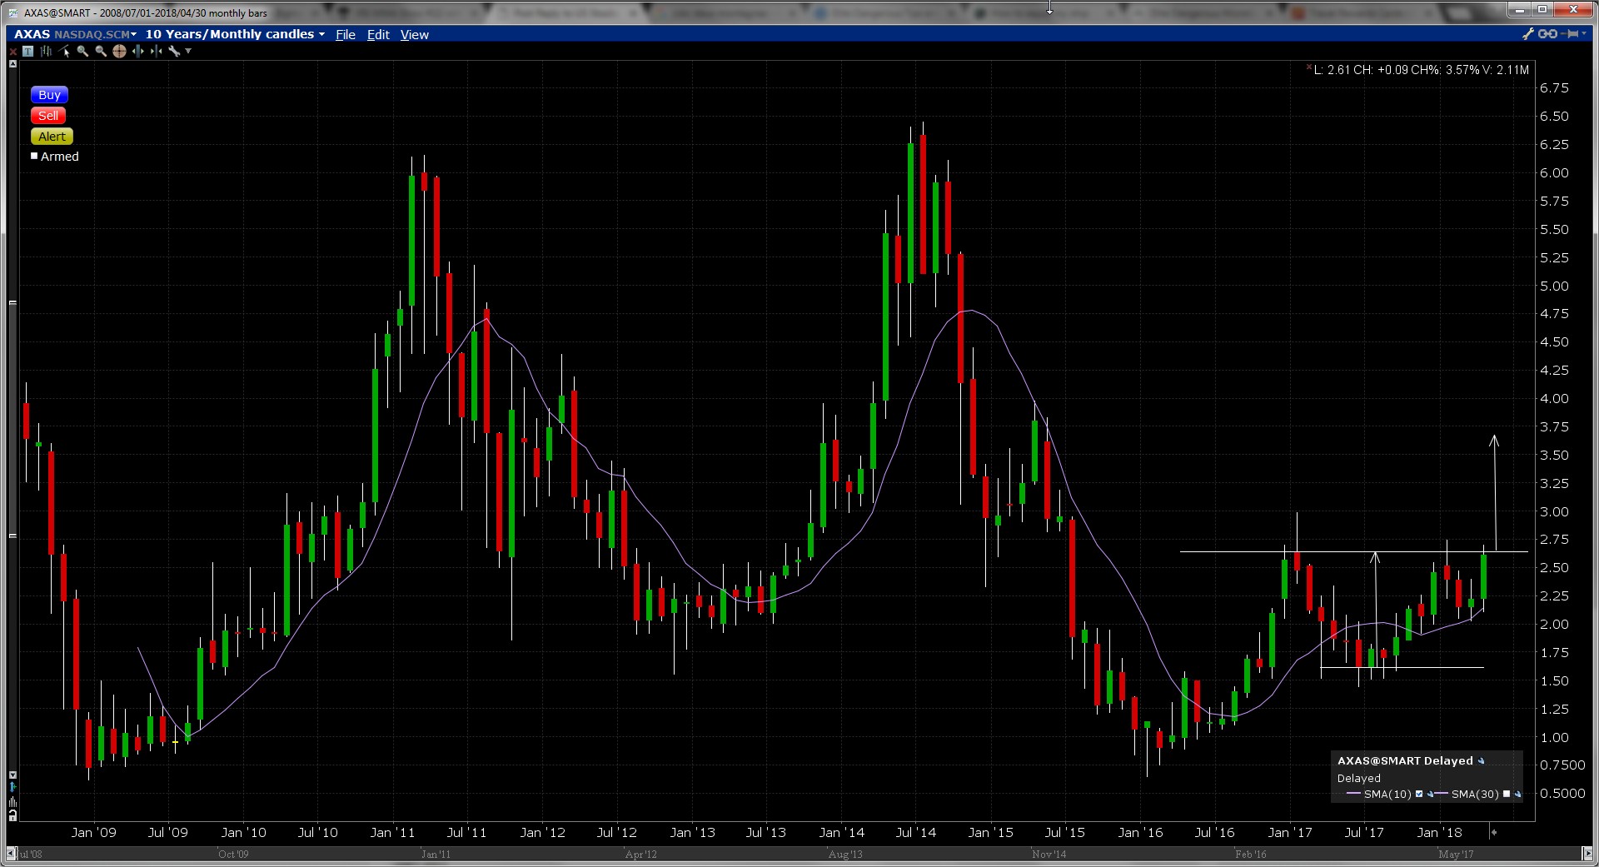Select the text annotation T tool
This screenshot has width=1599, height=867.
point(27,51)
